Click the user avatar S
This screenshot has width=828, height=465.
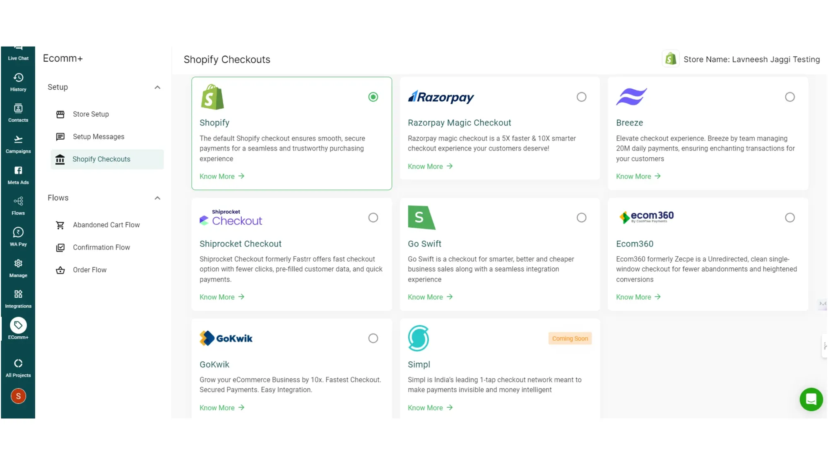[18, 396]
